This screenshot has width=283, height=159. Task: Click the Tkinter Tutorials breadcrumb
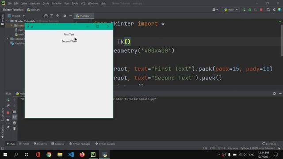point(13,10)
